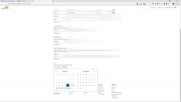Open the English (US) language dropdown
This screenshot has height=102, width=181.
[x=169, y=8]
